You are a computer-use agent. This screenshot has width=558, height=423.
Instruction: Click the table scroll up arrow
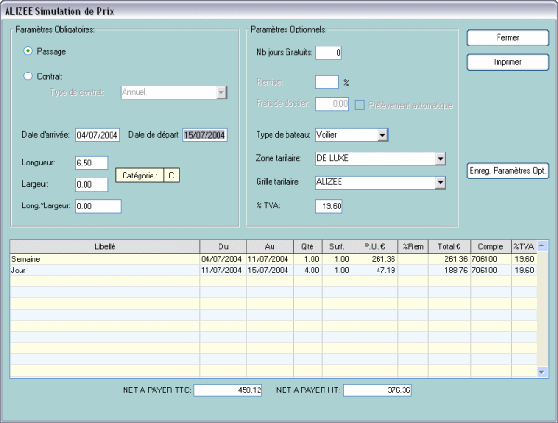click(x=541, y=245)
